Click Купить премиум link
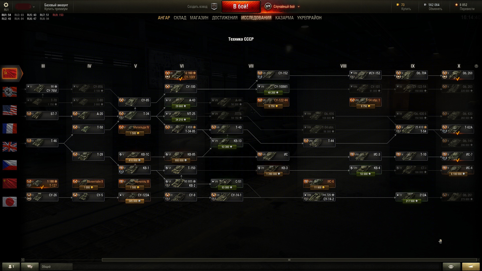This screenshot has height=271, width=482. click(x=56, y=9)
